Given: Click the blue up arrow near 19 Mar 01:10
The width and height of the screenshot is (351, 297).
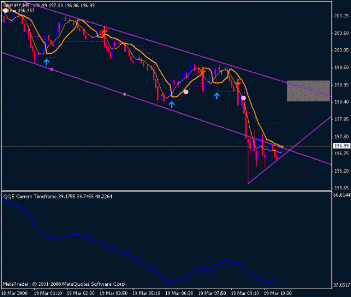Looking at the screenshot, I should pyautogui.click(x=47, y=62).
